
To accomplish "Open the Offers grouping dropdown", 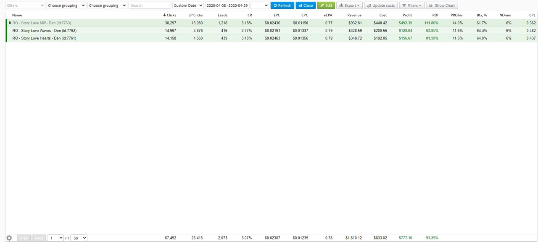I will pyautogui.click(x=25, y=5).
